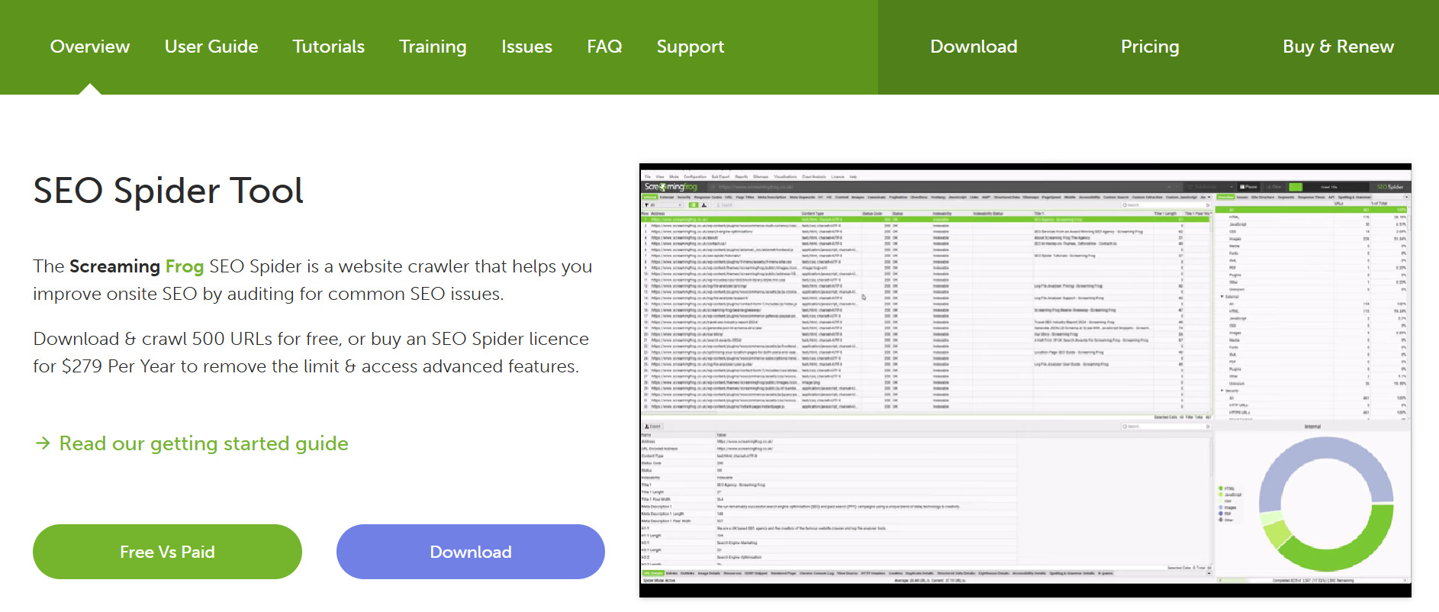The height and width of the screenshot is (612, 1439).
Task: Click the 'Screaming Frog' brand text
Action: 137,266
